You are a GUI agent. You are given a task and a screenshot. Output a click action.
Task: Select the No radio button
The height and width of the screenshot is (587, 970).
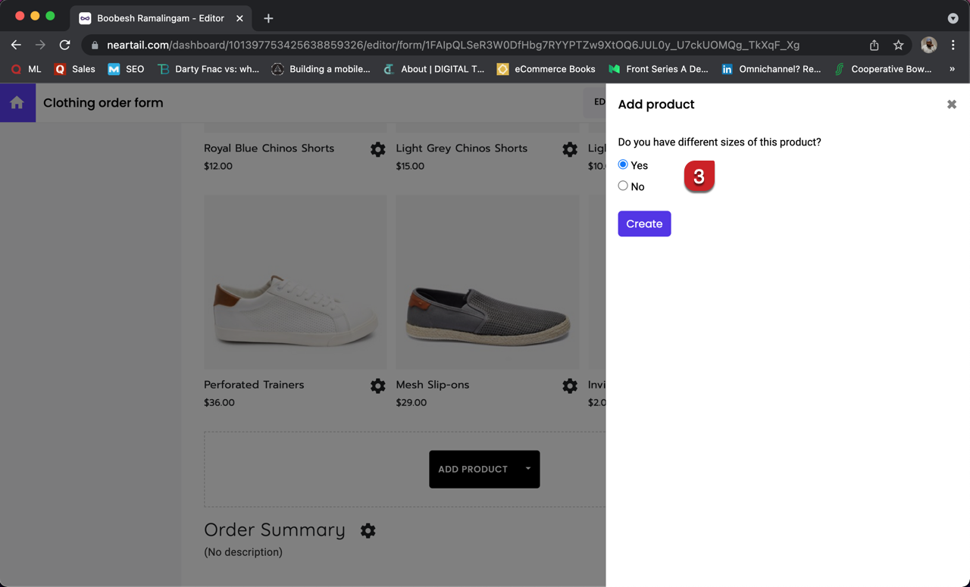tap(623, 186)
